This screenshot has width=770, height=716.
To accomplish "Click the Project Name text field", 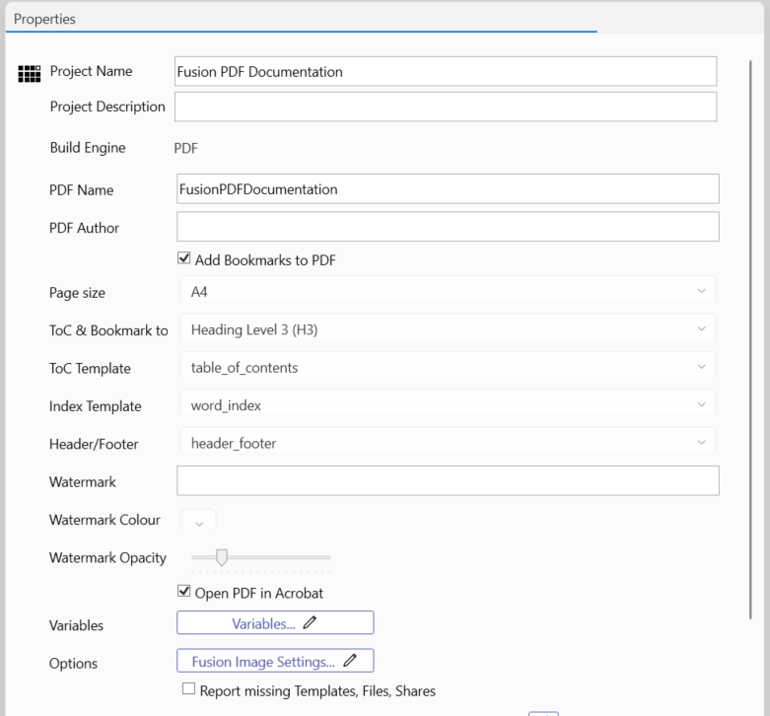I will [x=445, y=71].
